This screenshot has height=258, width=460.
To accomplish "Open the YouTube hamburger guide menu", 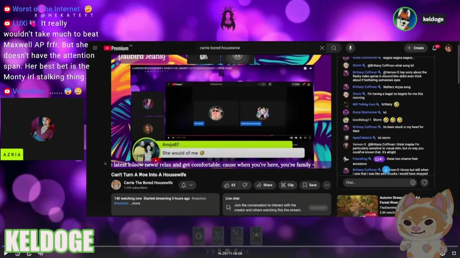I will pos(95,48).
